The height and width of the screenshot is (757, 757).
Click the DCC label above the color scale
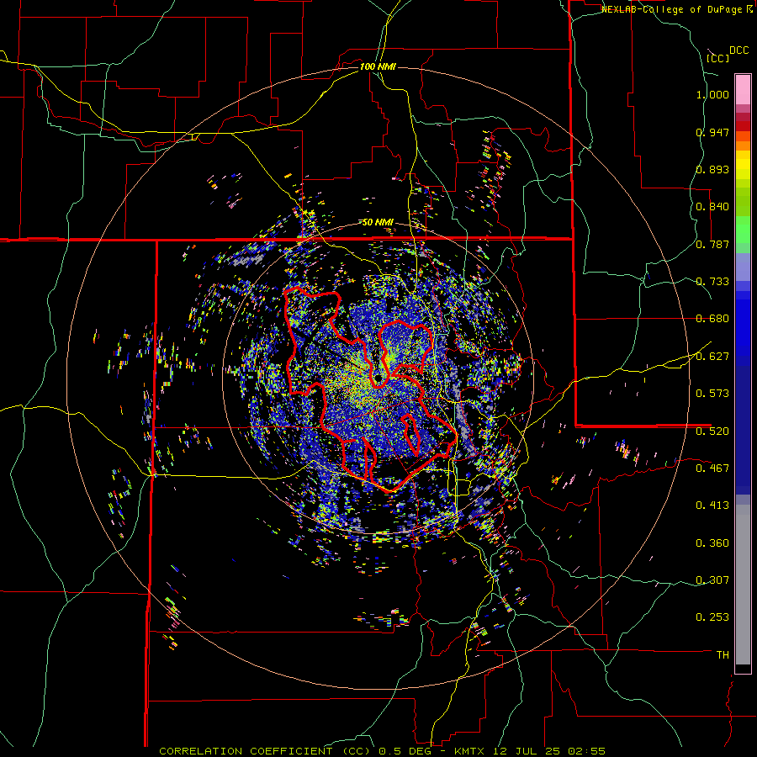click(x=738, y=50)
